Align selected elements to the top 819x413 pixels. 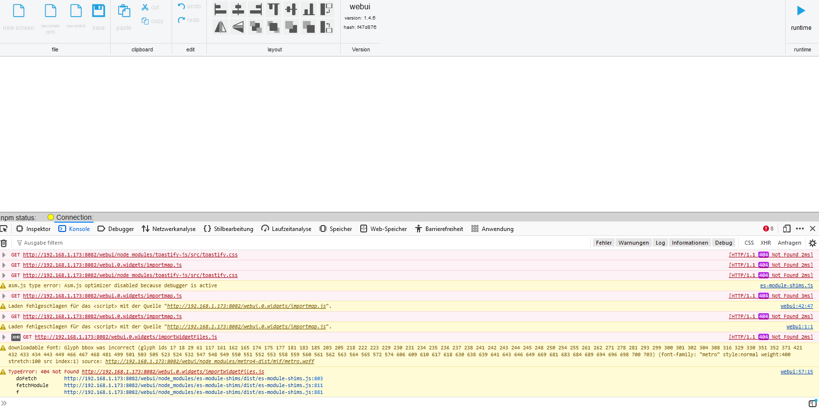273,9
